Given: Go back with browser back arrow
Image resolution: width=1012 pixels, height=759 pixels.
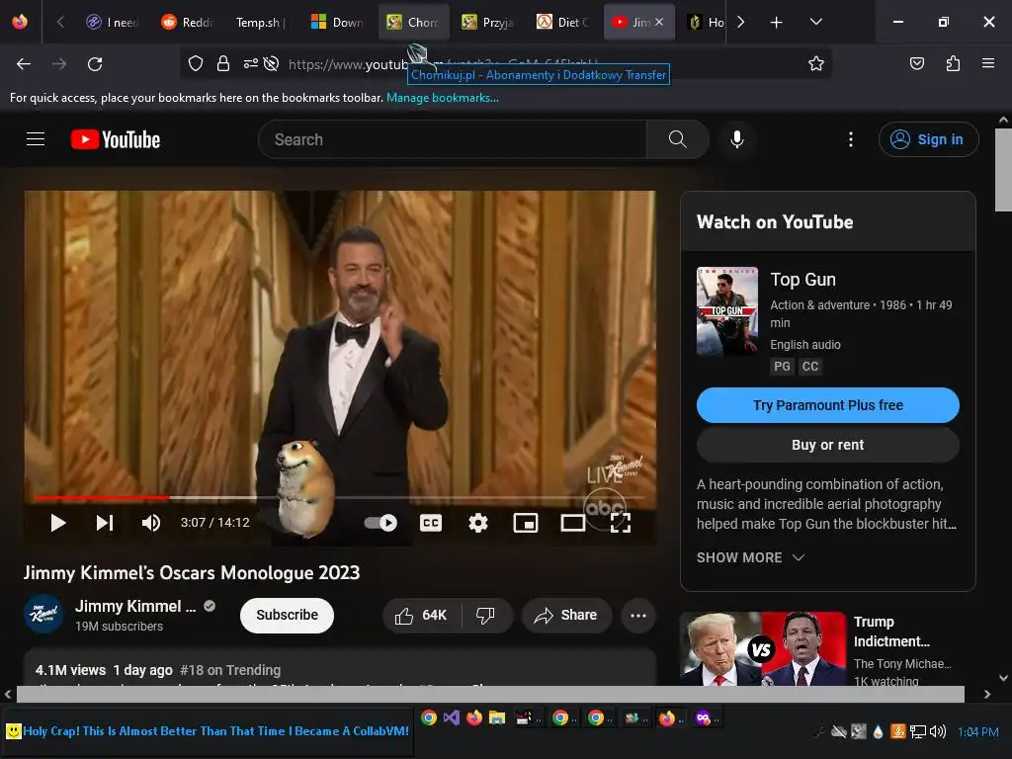Looking at the screenshot, I should [x=24, y=64].
